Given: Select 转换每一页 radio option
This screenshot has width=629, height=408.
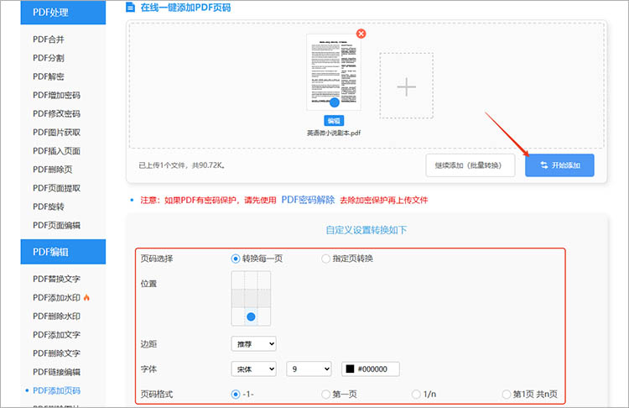Looking at the screenshot, I should coord(236,259).
